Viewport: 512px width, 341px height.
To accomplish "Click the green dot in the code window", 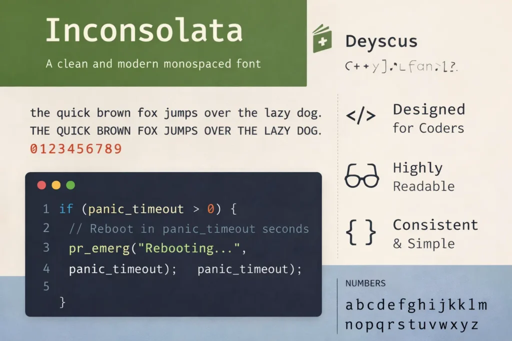I will (70, 185).
